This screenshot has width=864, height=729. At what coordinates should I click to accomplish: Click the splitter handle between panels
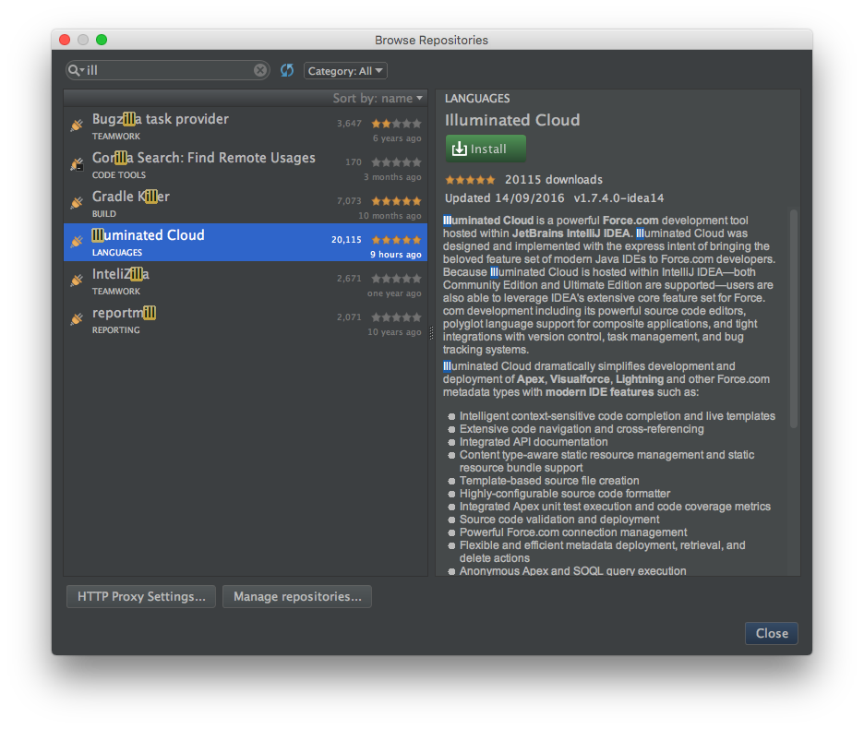(431, 333)
